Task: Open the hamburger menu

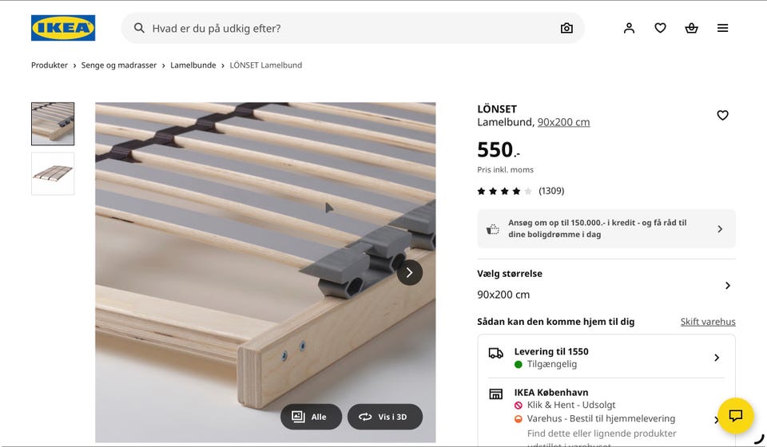Action: (722, 28)
